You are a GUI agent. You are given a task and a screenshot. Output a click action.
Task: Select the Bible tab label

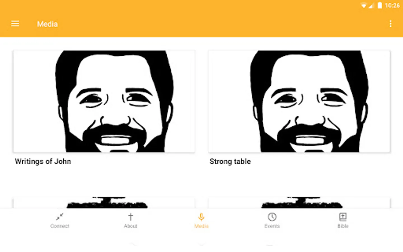tap(343, 226)
